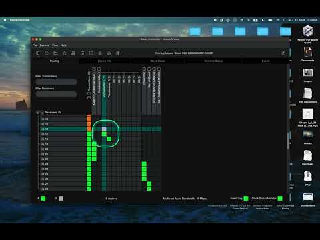Viewport: 320px width, 240px height.
Task: Click the green square at status bar left
Action: click(x=43, y=199)
